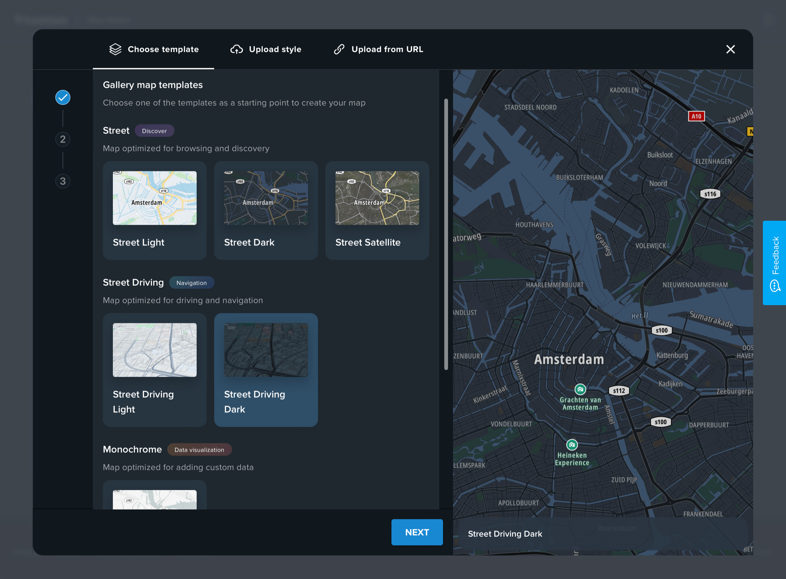Select the Street Light template
Viewport: 786px width, 579px height.
[x=154, y=210]
